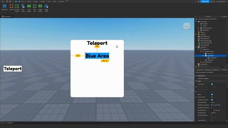This screenshot has height=128, width=228.
Task: Expand the Lighting node
Action: pyautogui.click(x=196, y=34)
